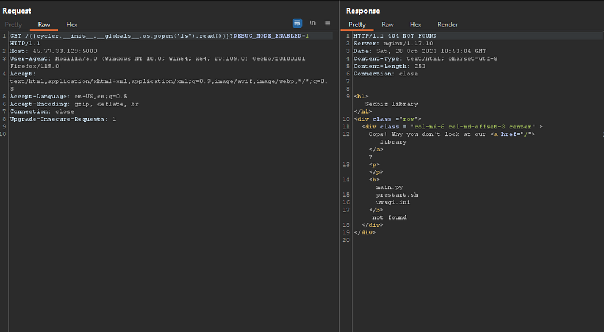The width and height of the screenshot is (604, 332).
Task: Click the Date: Sat, 28 Oct 2023 header
Action: pyautogui.click(x=420, y=51)
